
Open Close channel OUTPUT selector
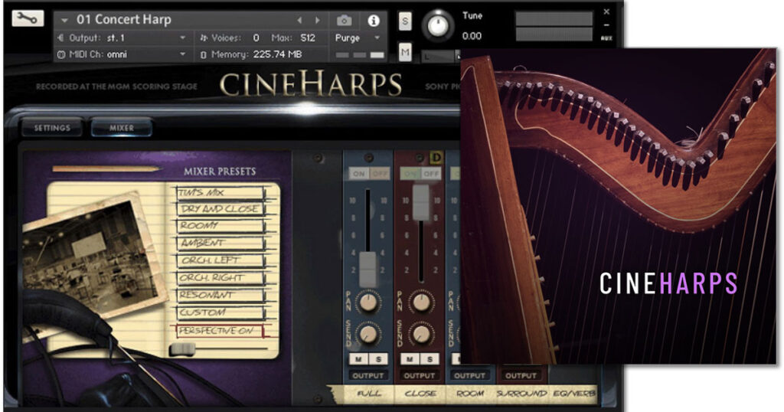point(420,375)
